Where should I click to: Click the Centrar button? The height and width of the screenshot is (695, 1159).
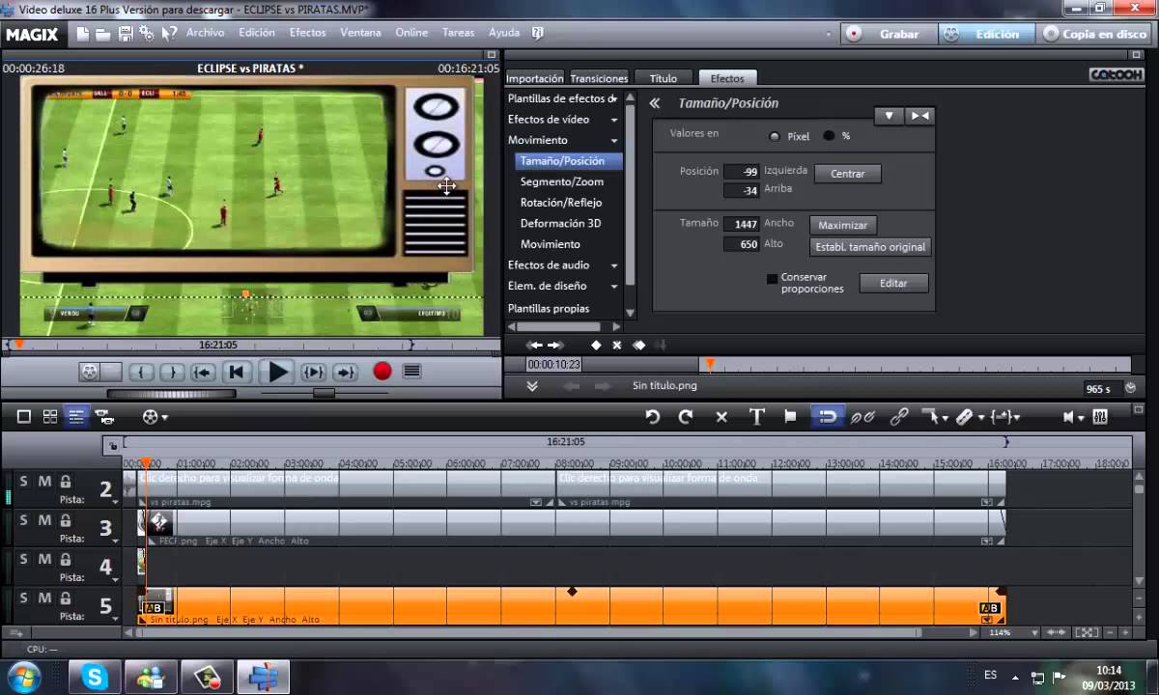(847, 174)
